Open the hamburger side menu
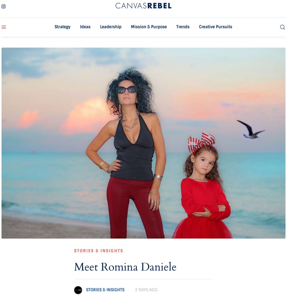This screenshot has height=295, width=286. (4, 27)
